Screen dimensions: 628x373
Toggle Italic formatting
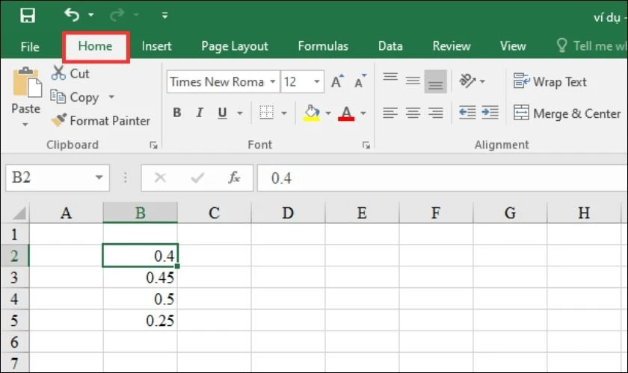pos(200,113)
